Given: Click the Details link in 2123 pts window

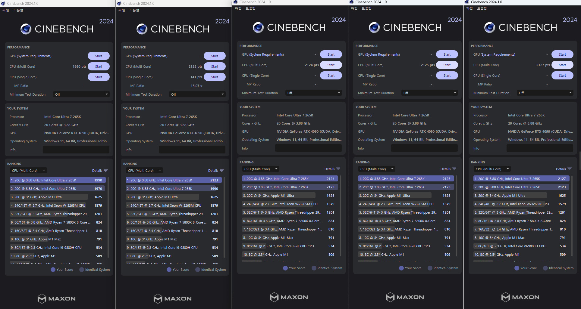Looking at the screenshot, I should (213, 171).
